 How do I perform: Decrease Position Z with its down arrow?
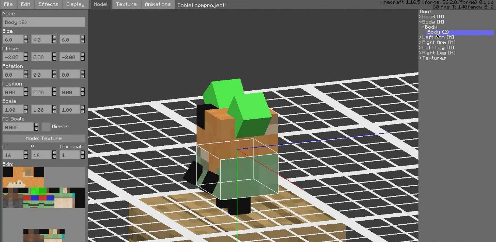point(83,94)
